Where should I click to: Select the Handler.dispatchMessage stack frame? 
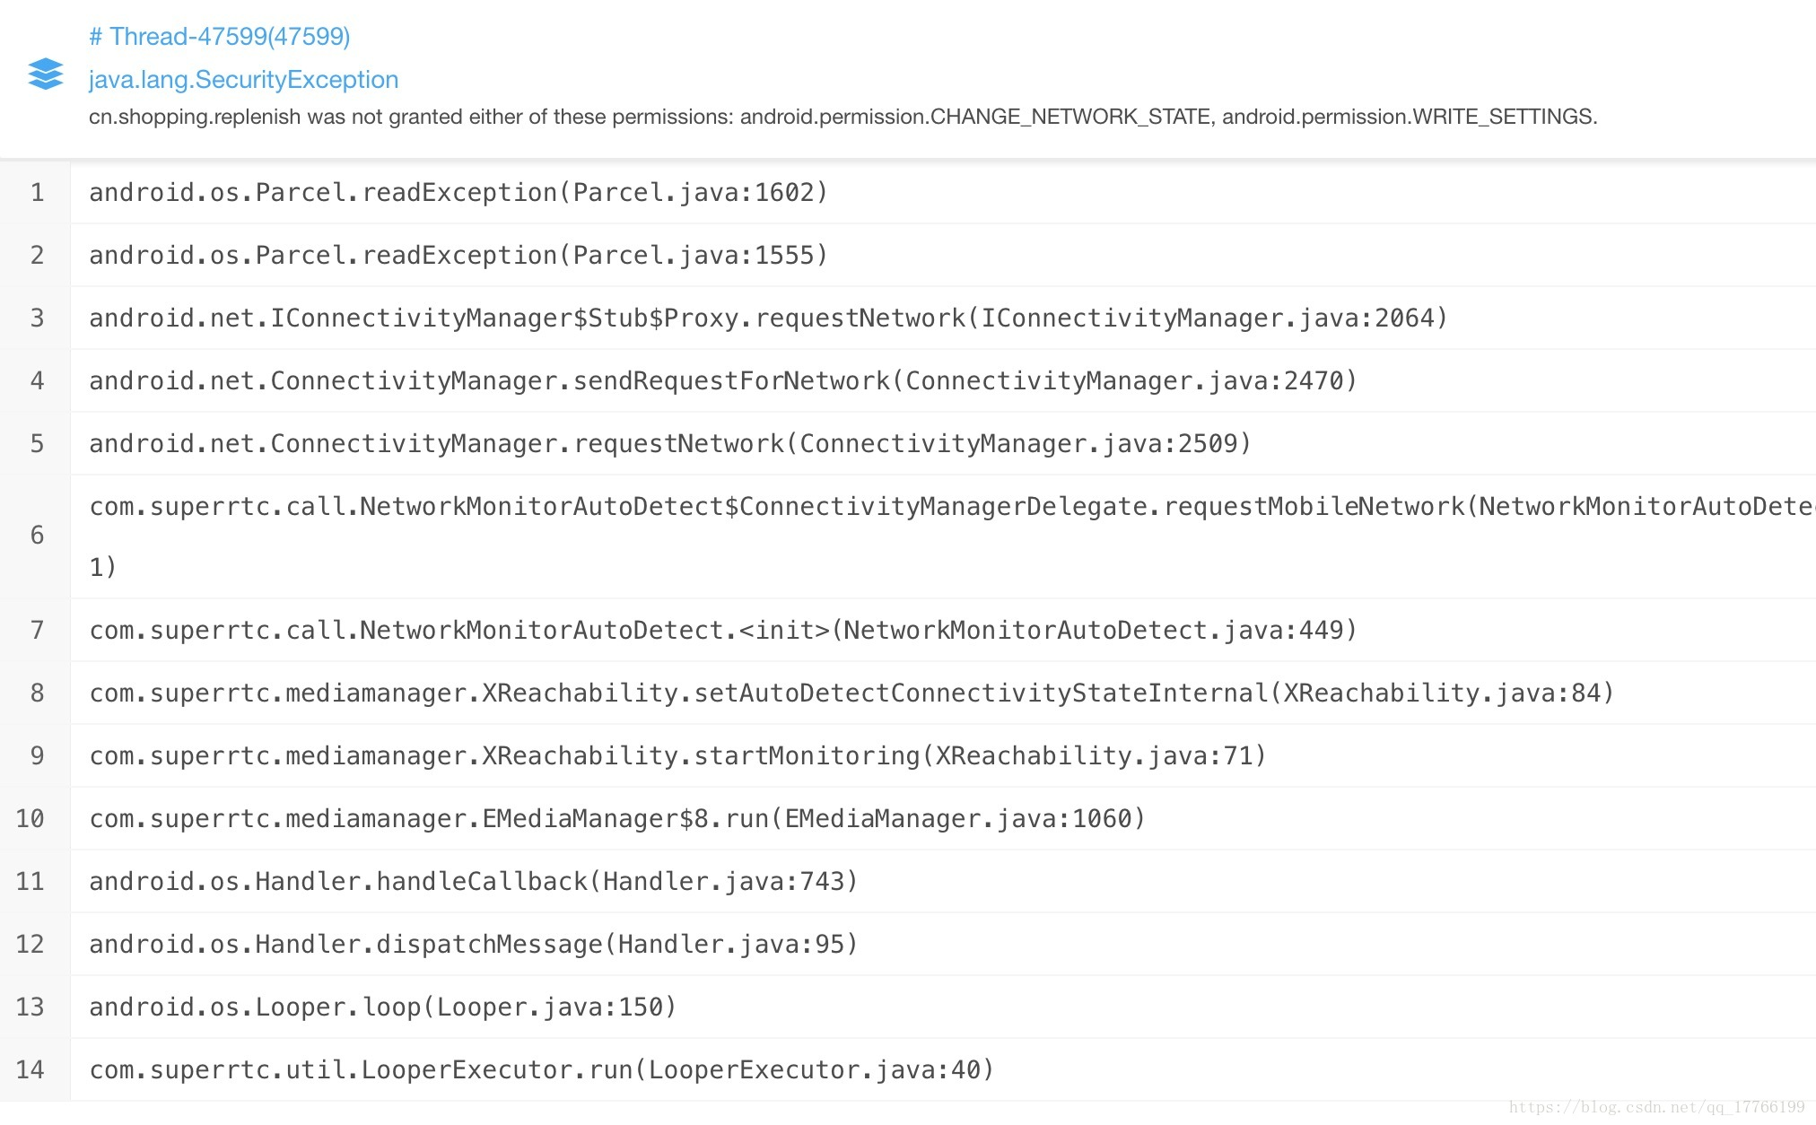point(473,945)
